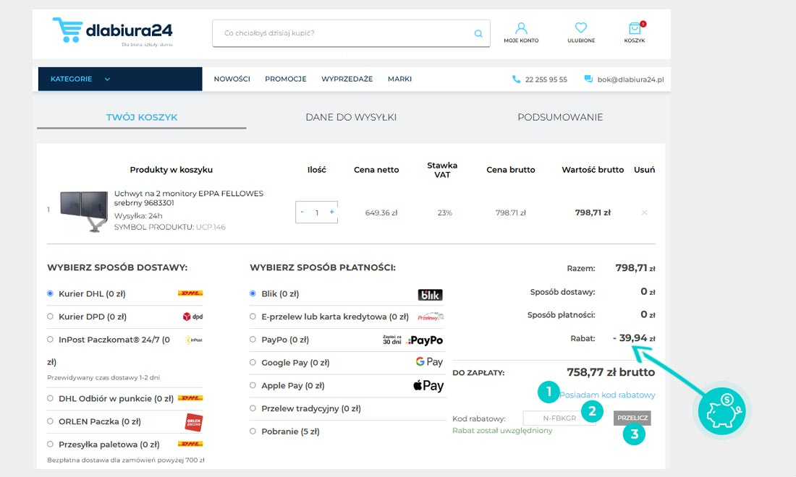Increase product quantity with plus button
Image resolution: width=796 pixels, height=477 pixels.
pos(332,212)
